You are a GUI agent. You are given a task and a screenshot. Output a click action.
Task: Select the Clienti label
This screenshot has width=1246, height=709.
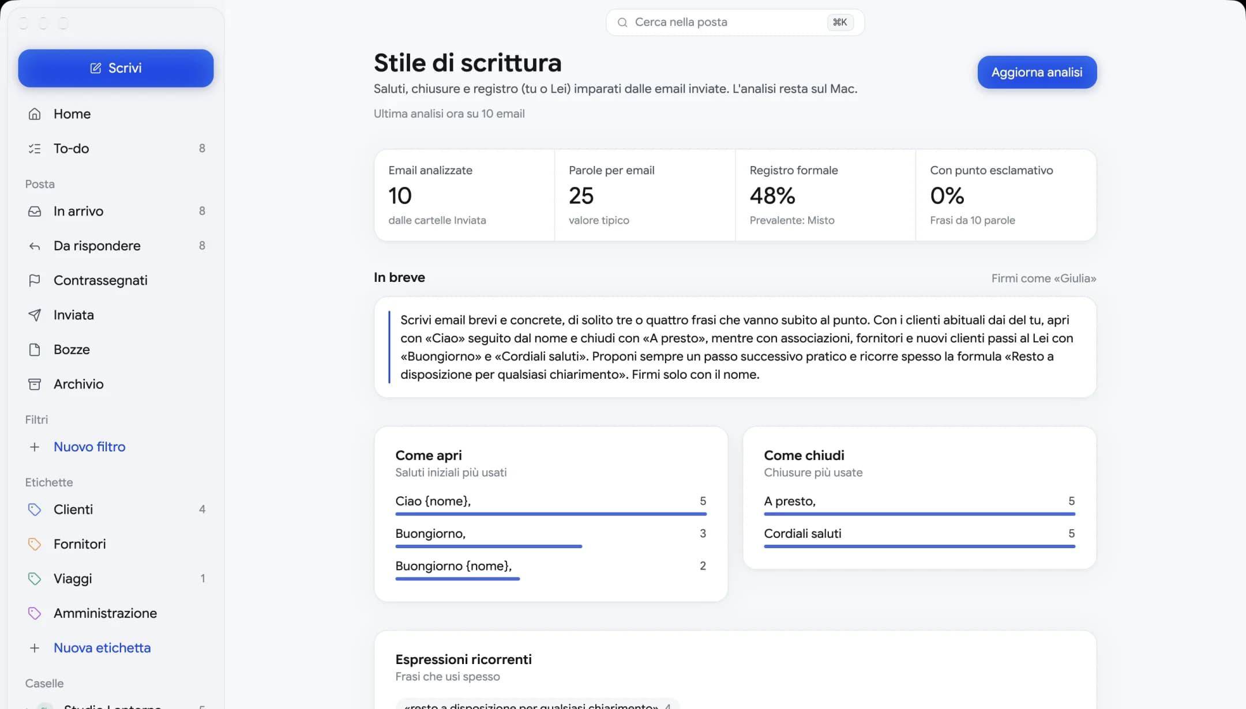pos(116,510)
